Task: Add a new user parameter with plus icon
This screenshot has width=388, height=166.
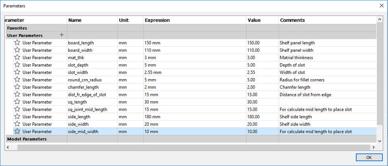Action: [62, 35]
